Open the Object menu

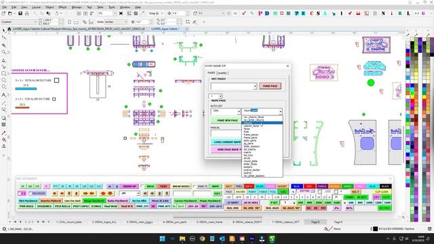50,7
